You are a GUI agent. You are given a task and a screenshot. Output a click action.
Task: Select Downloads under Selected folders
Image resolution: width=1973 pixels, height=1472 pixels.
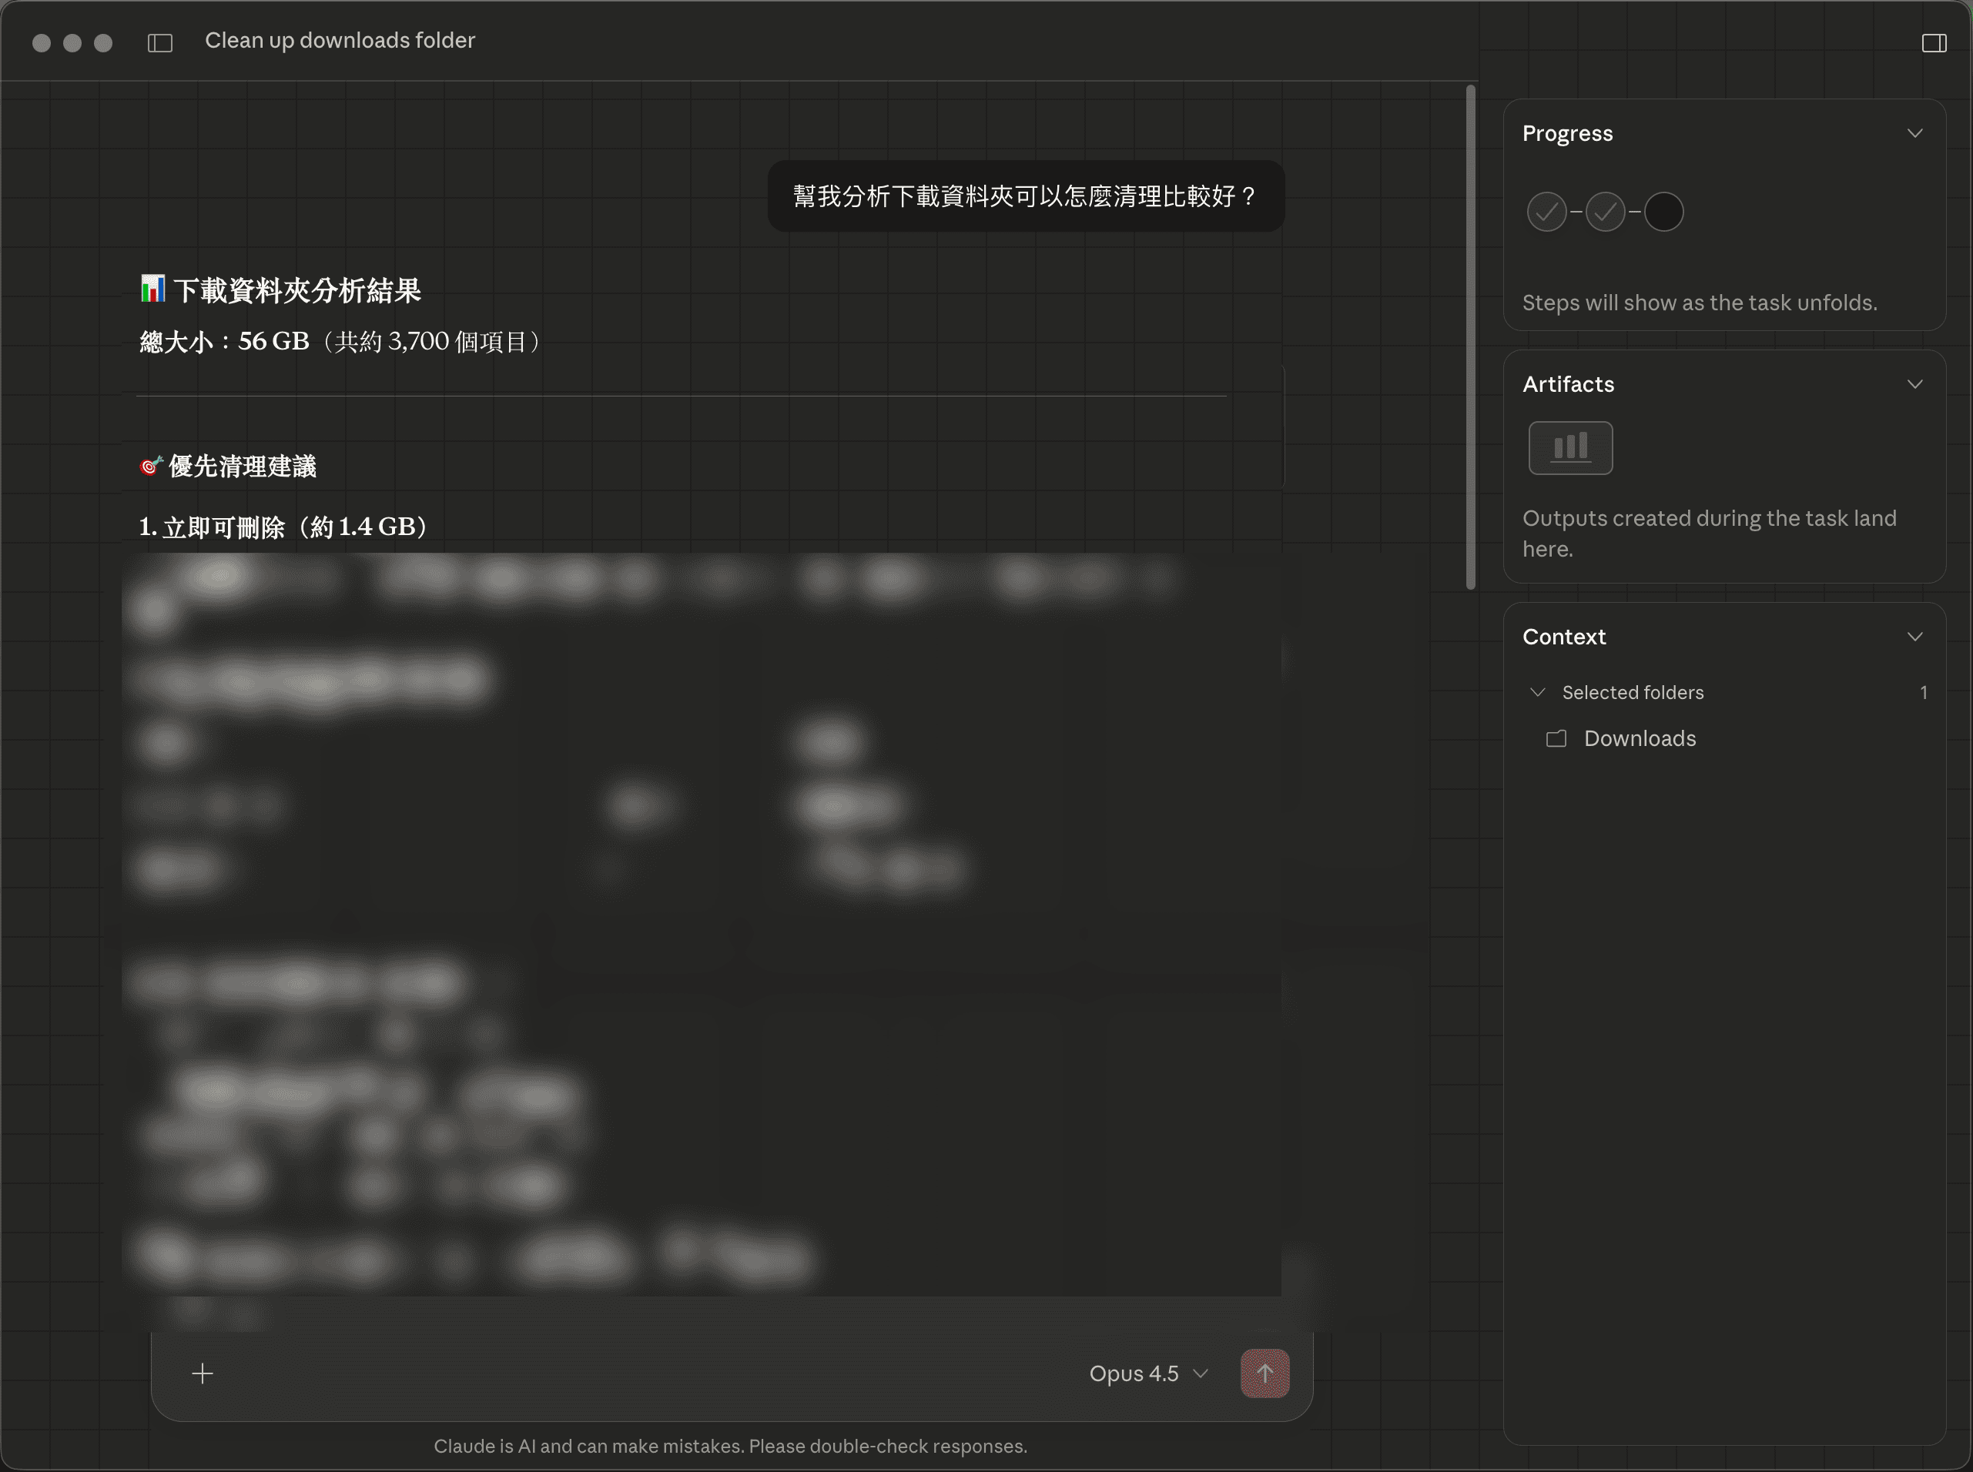coord(1639,738)
